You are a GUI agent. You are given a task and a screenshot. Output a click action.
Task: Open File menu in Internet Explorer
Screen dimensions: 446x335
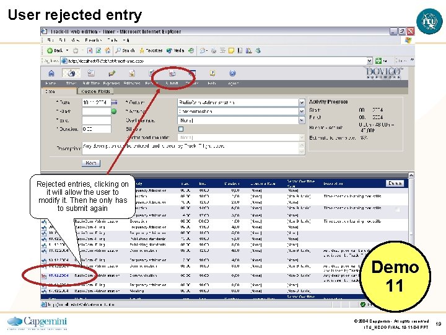pyautogui.click(x=50, y=40)
